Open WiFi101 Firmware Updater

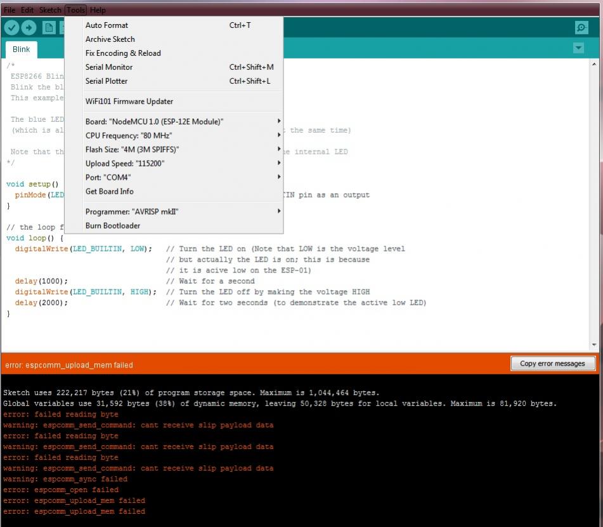coord(129,102)
